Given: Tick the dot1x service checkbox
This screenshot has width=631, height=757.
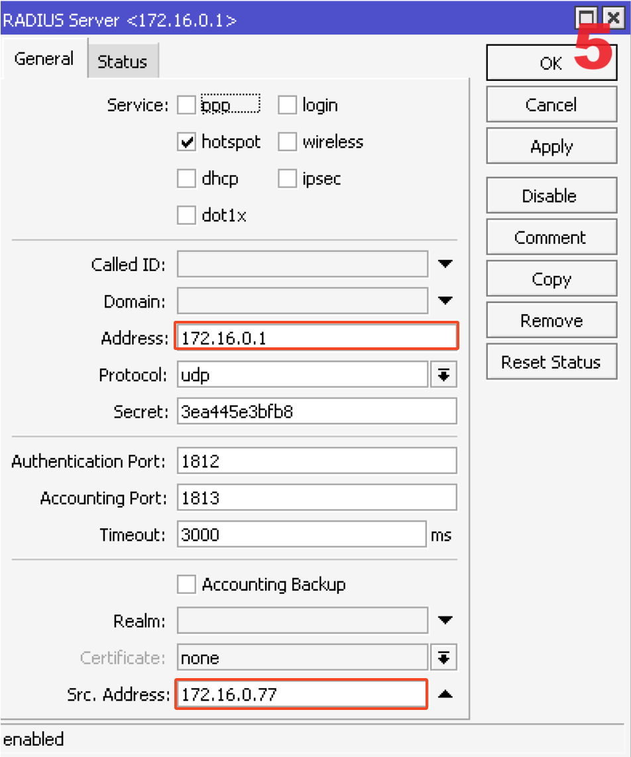Looking at the screenshot, I should (187, 215).
